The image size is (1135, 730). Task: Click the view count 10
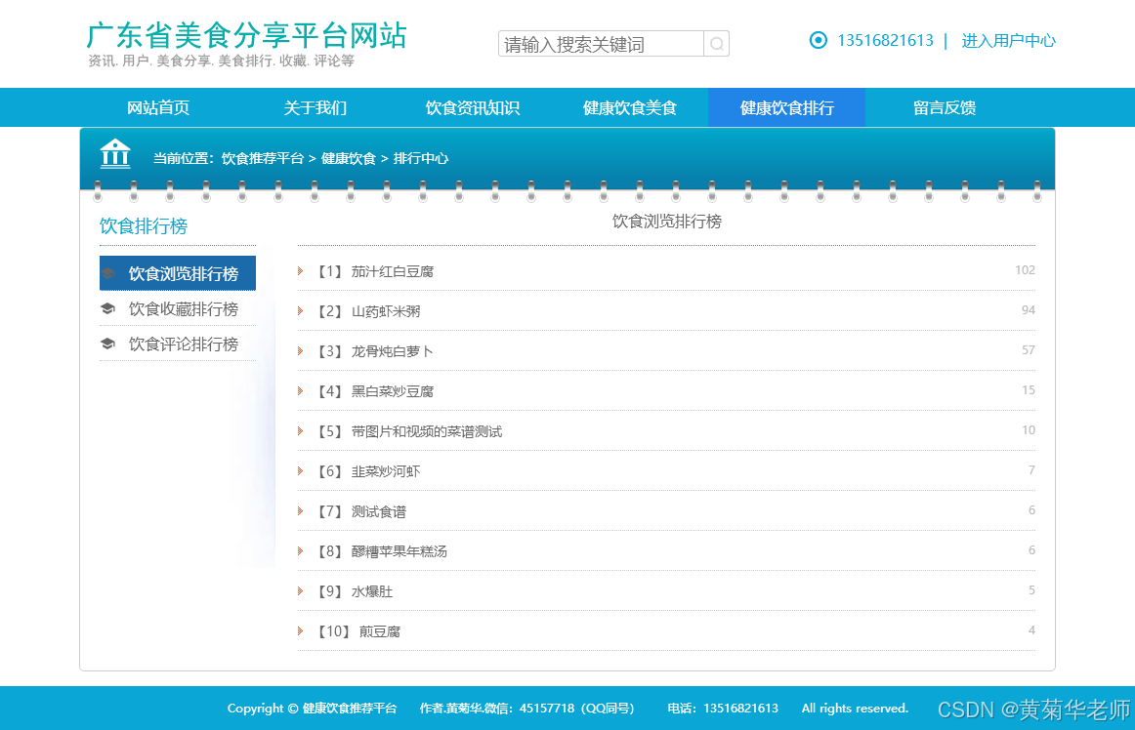click(x=1028, y=429)
